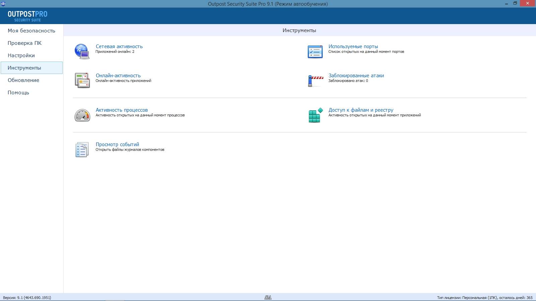The height and width of the screenshot is (301, 536).
Task: Select the Инструменты sidebar item
Action: [31, 68]
